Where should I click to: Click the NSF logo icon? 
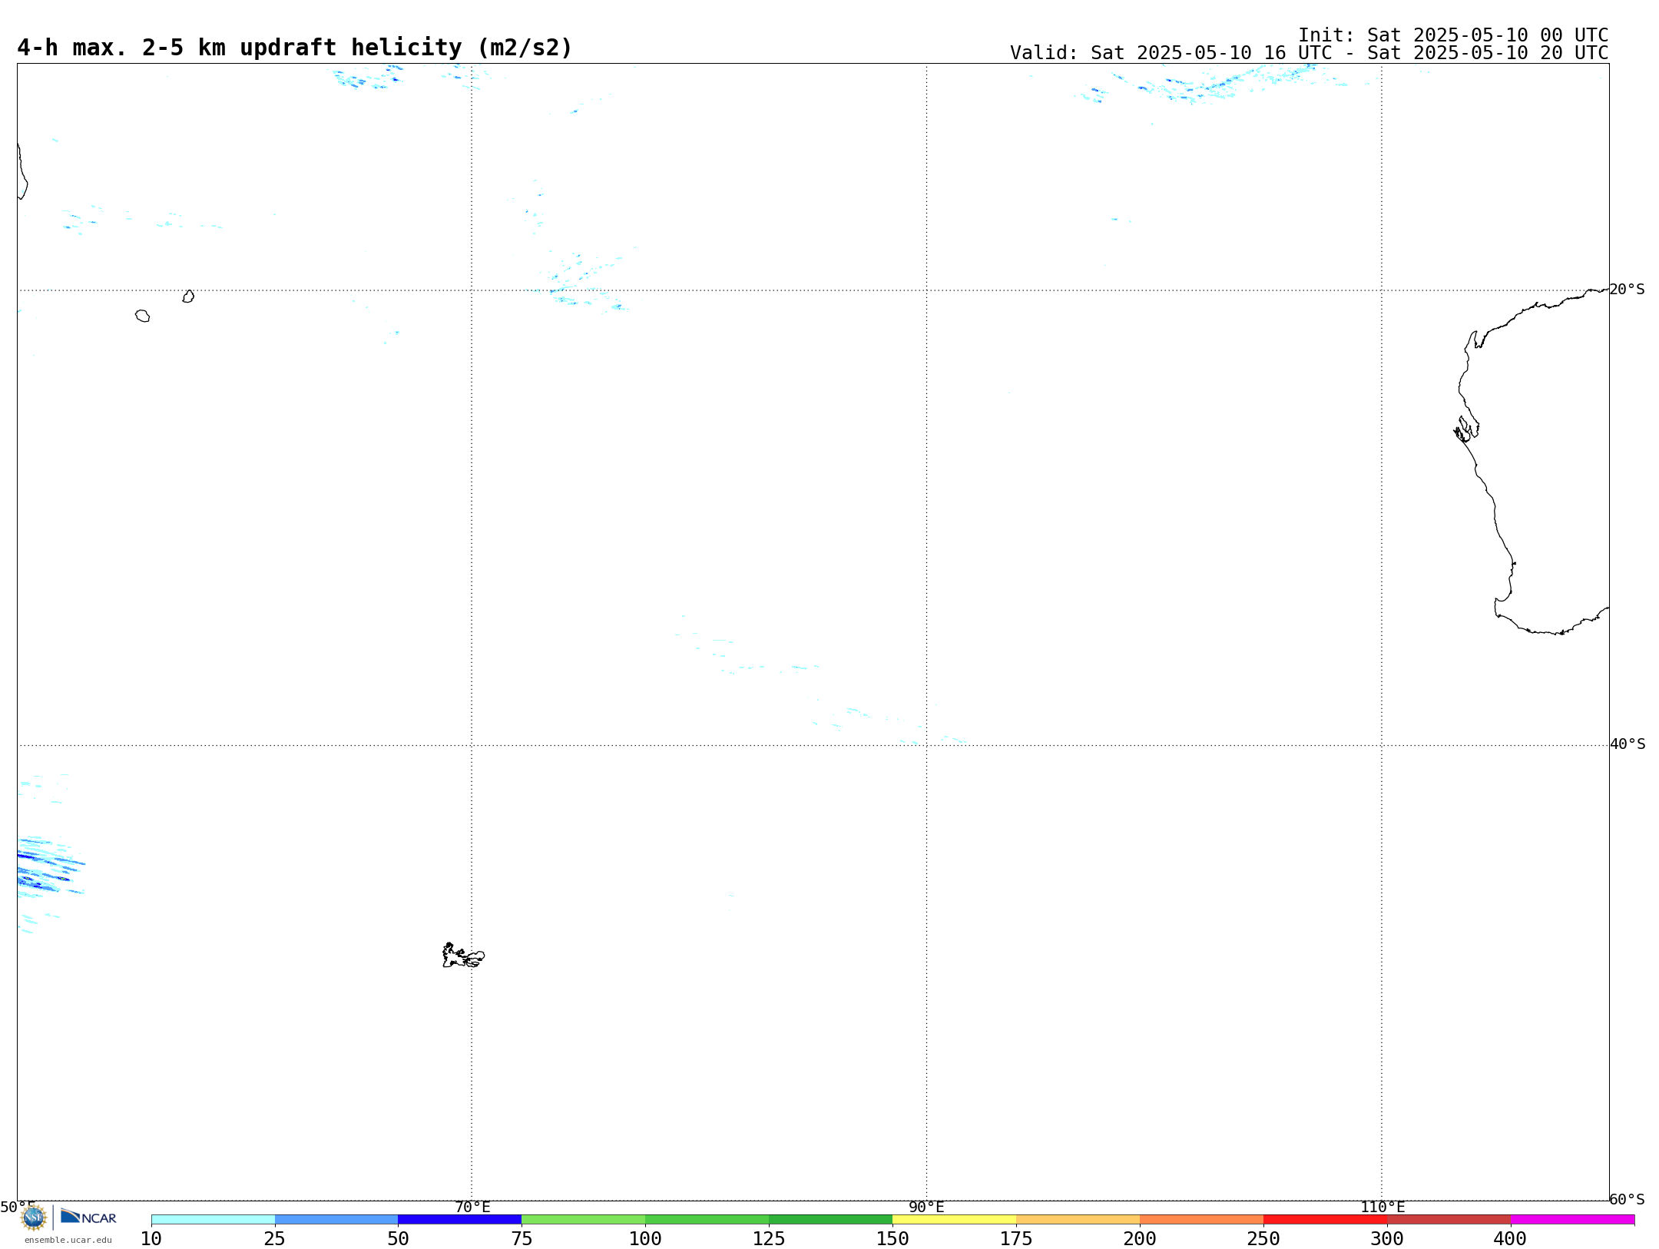click(x=34, y=1218)
